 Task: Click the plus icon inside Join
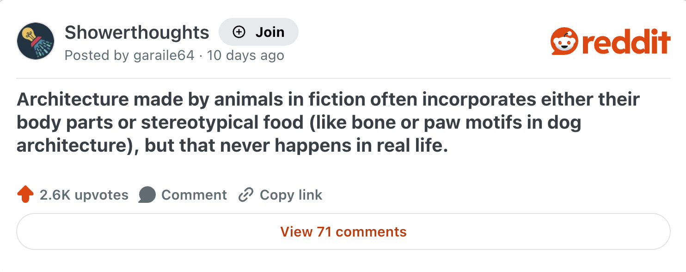(239, 32)
